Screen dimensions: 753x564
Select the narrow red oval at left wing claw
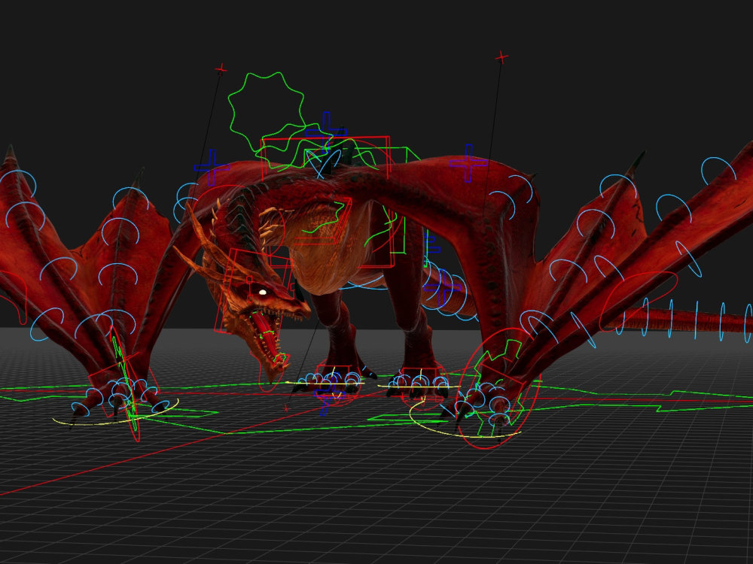(126, 384)
